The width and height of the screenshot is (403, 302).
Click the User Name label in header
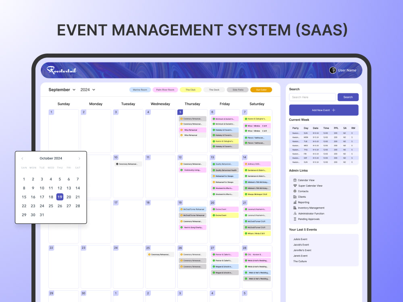pos(347,70)
